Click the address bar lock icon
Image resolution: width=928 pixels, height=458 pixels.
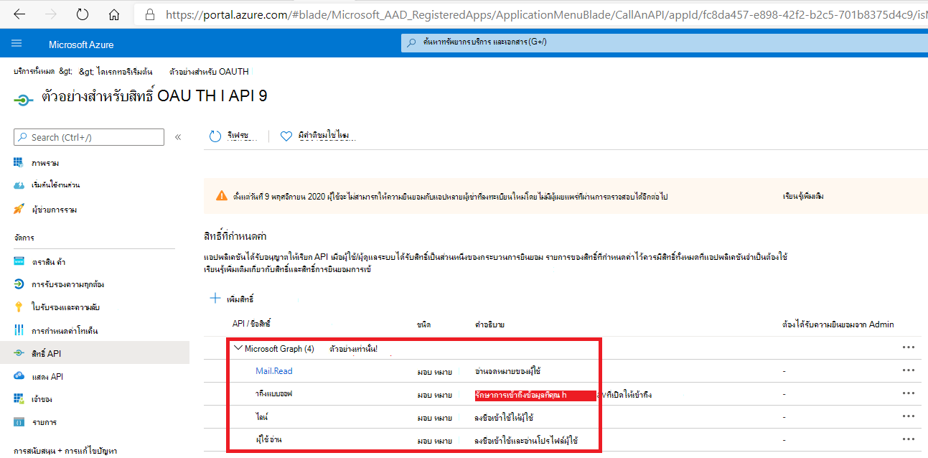(x=150, y=14)
